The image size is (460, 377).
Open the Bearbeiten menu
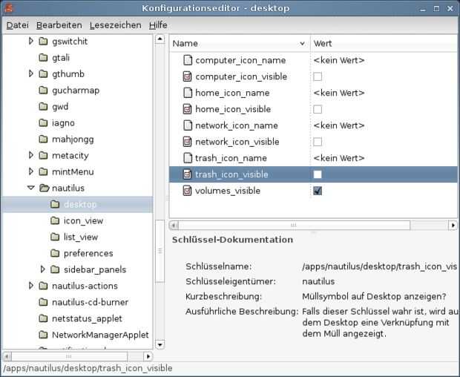[x=59, y=25]
